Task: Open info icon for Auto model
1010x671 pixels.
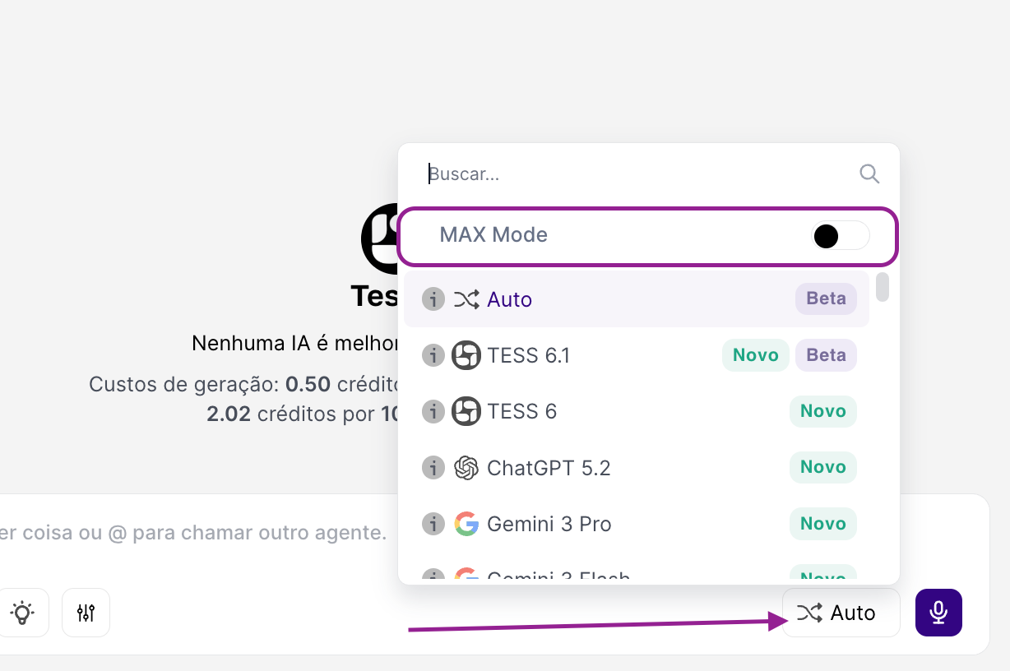Action: point(433,299)
